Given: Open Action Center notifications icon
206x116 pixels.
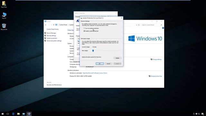Looking at the screenshot, I should 202,114.
